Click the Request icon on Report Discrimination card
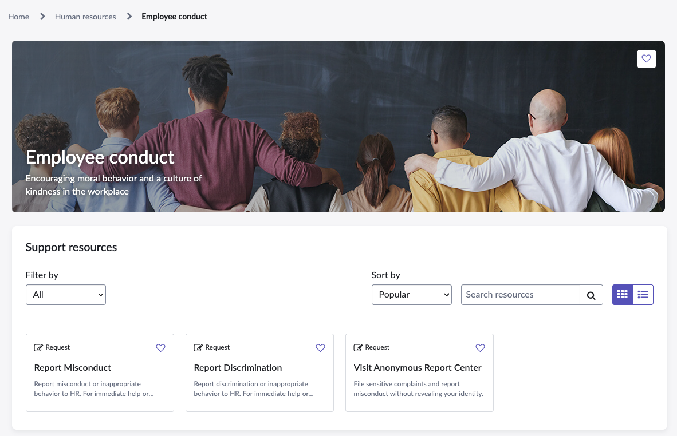Viewport: 677px width, 436px height. [198, 347]
